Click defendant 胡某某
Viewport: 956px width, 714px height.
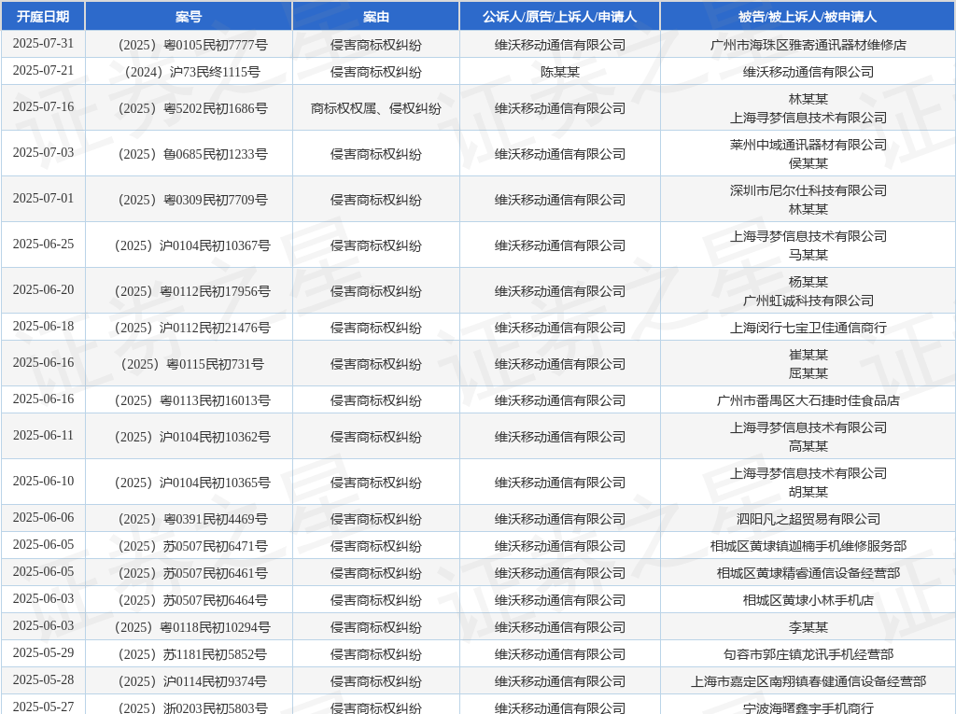click(x=808, y=492)
